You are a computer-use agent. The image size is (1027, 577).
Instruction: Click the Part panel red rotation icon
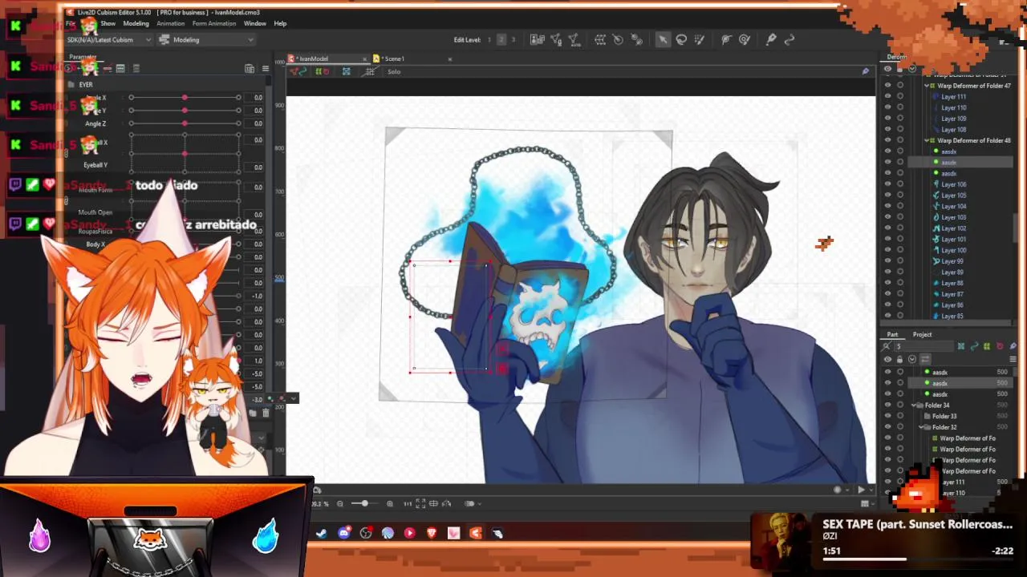point(1000,346)
